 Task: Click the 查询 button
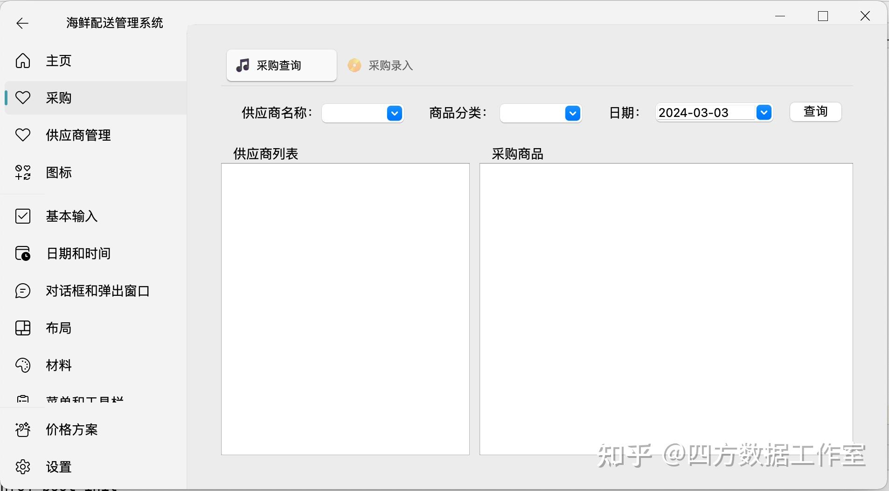(x=816, y=112)
